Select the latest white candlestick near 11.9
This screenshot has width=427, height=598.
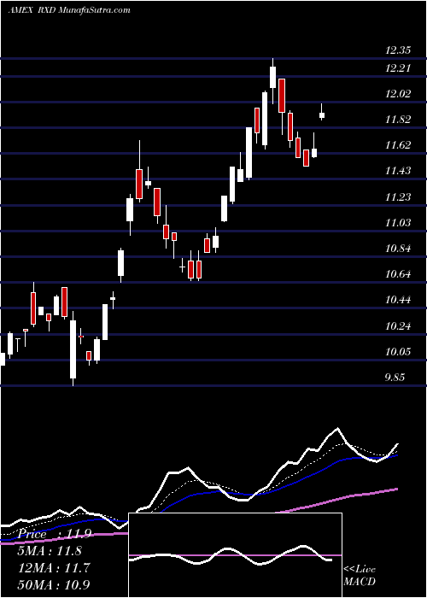pos(322,115)
